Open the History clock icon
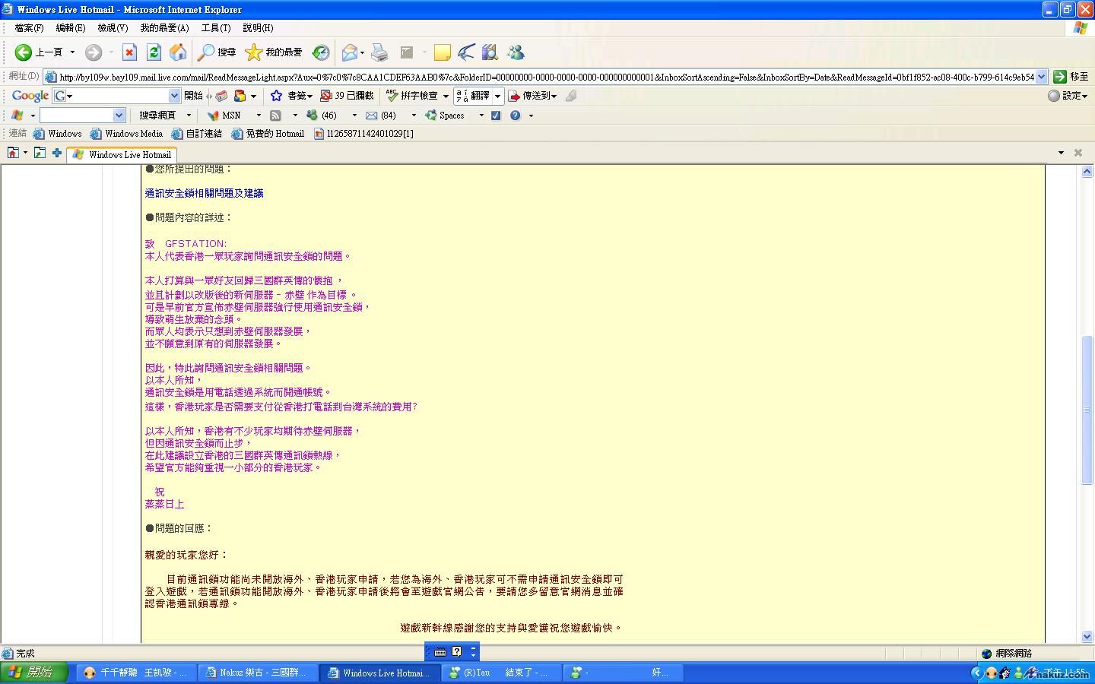Screen dimensions: 1095x684 click(x=321, y=52)
